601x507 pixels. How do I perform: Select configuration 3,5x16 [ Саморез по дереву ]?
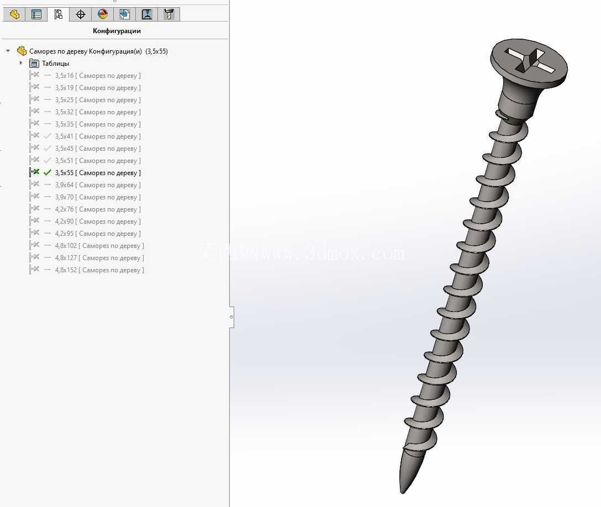98,76
